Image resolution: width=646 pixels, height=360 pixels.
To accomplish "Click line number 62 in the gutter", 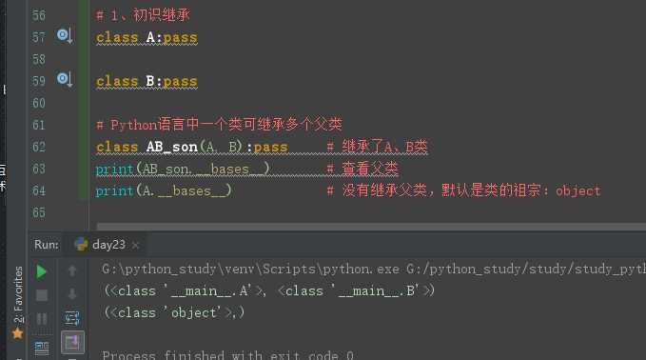I will (39, 147).
